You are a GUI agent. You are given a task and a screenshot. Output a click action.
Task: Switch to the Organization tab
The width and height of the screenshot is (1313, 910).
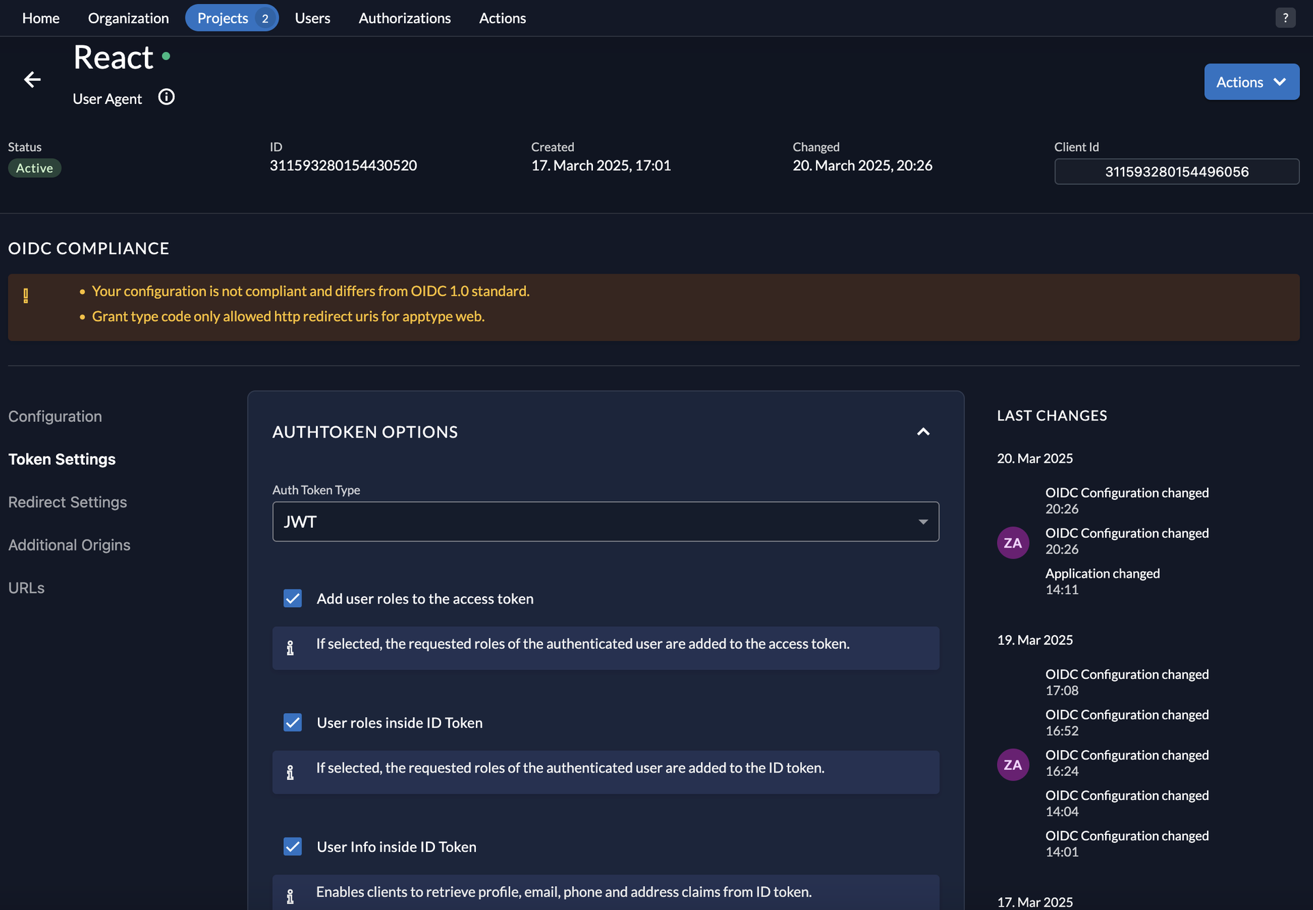[x=129, y=18]
